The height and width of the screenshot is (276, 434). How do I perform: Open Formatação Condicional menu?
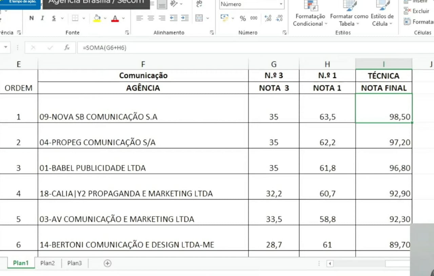point(310,14)
